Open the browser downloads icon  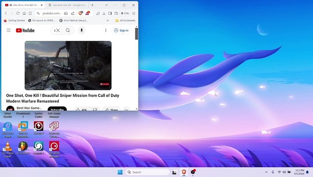point(104,13)
